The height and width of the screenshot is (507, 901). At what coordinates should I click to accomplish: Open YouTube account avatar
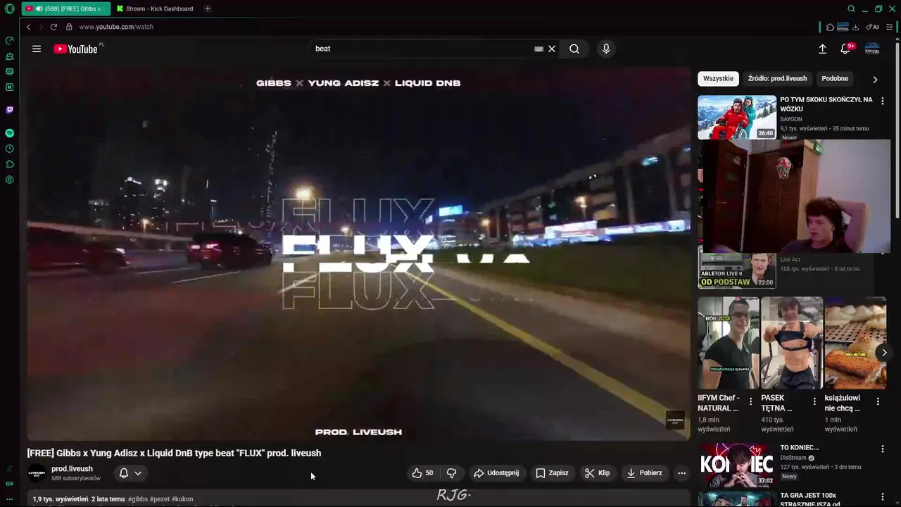tap(872, 49)
